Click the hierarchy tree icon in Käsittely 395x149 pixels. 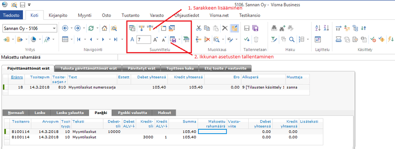point(355,28)
